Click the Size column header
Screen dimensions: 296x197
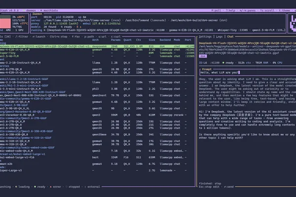point(152,40)
